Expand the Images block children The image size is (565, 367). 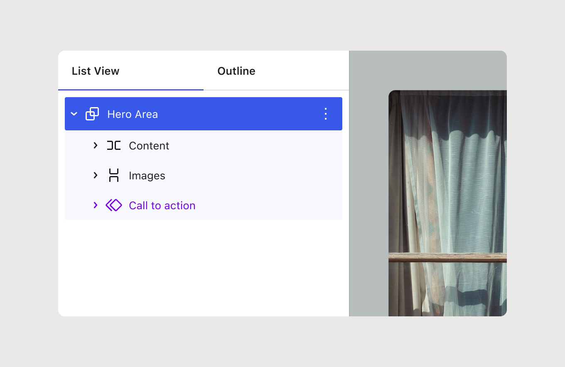pos(95,175)
